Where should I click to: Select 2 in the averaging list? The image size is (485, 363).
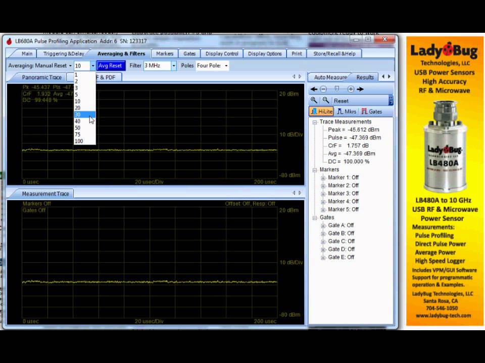click(85, 81)
